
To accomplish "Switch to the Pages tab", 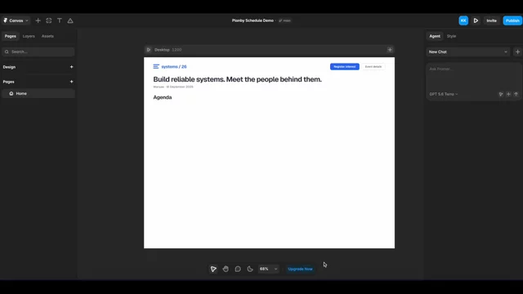I will coord(11,36).
